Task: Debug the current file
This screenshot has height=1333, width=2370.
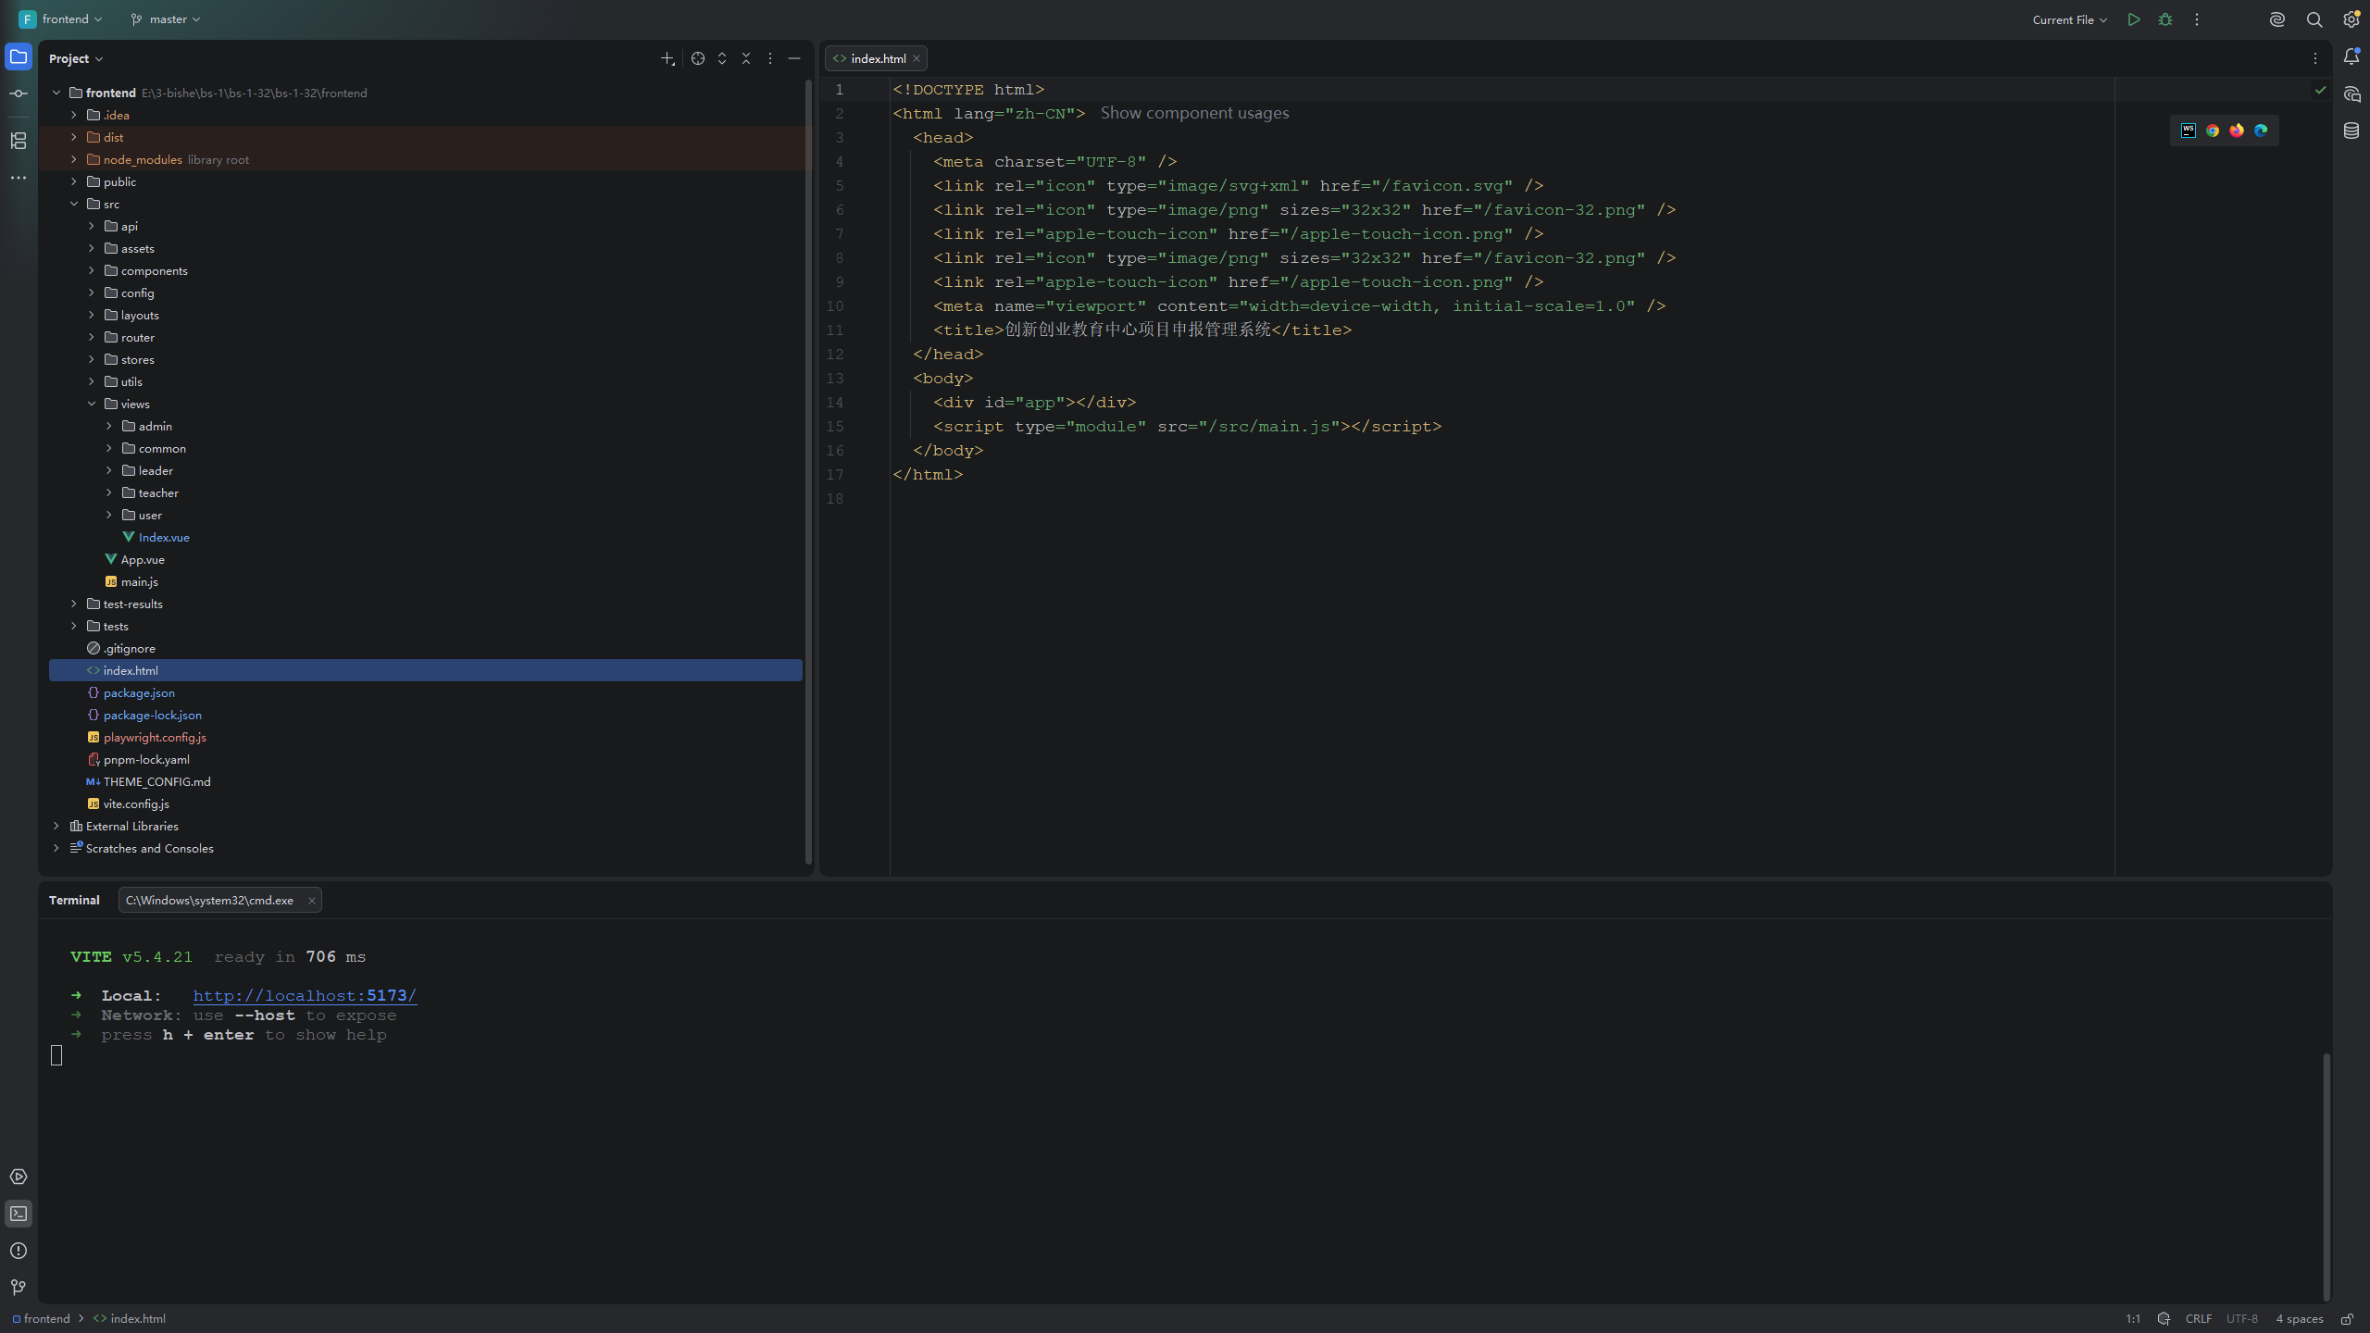Action: (x=2165, y=19)
